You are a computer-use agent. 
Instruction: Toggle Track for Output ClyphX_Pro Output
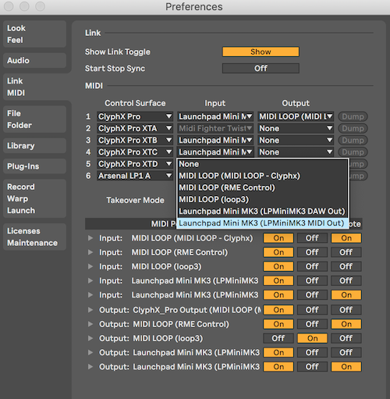coord(278,310)
